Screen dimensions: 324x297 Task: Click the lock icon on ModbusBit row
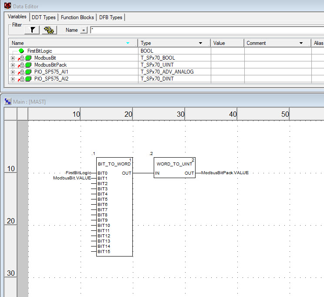click(x=22, y=58)
